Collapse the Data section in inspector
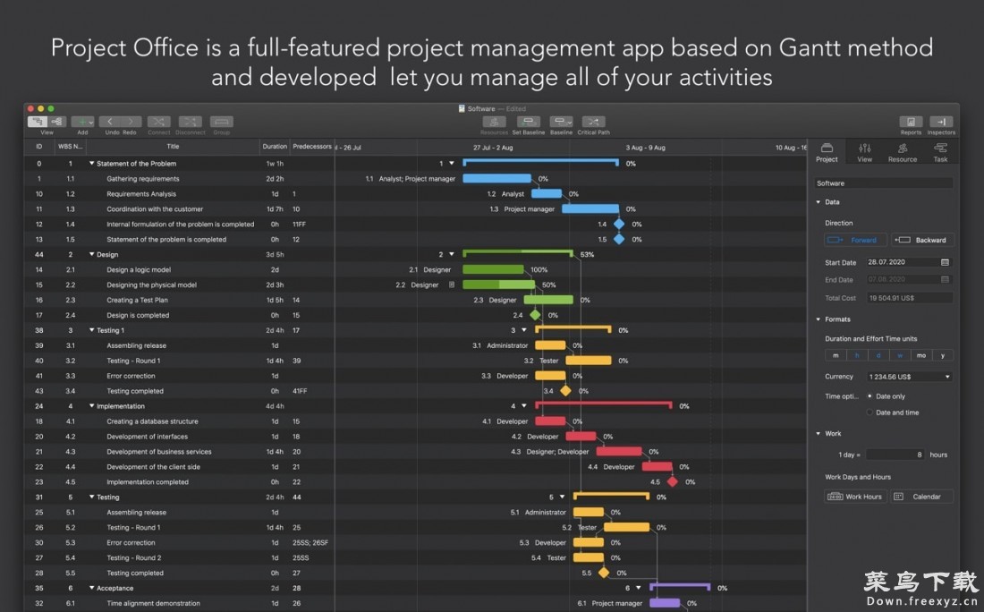Viewport: 984px width, 612px height. (x=819, y=202)
